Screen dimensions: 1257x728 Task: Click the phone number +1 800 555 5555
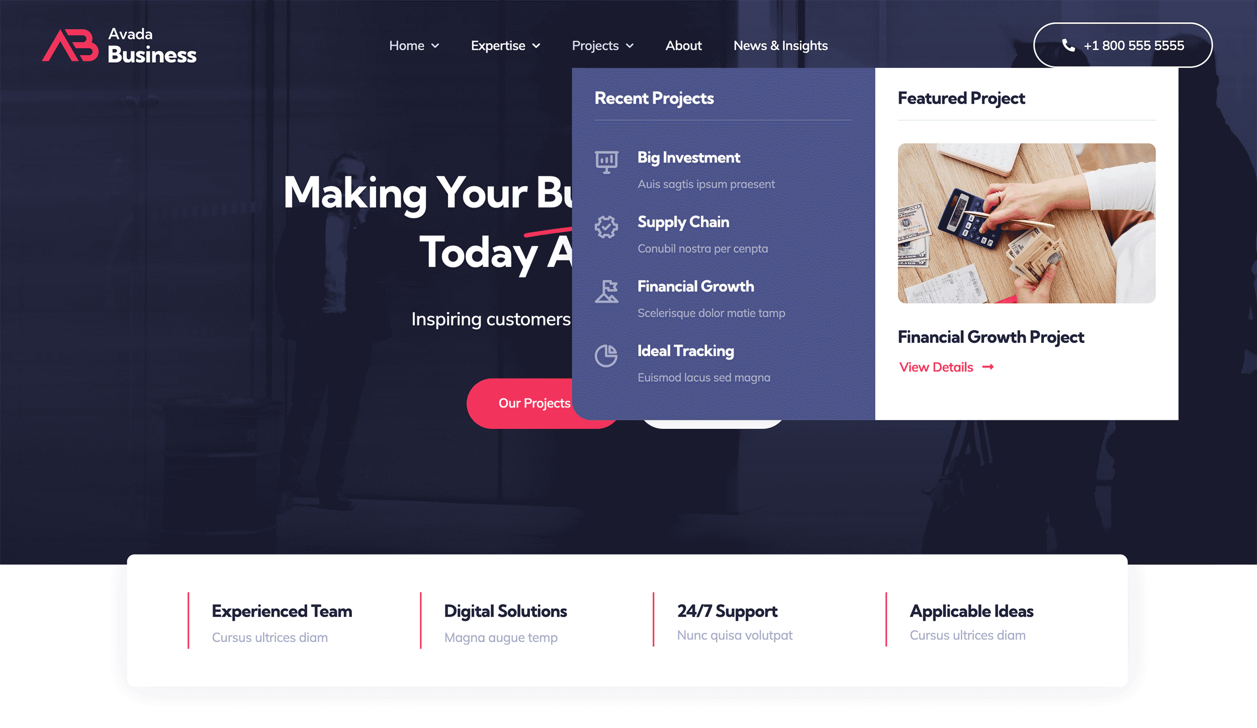1122,45
